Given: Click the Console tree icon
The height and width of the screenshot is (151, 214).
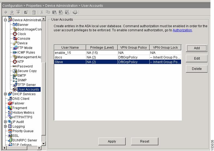Looking at the screenshot, I should (x=15, y=39).
